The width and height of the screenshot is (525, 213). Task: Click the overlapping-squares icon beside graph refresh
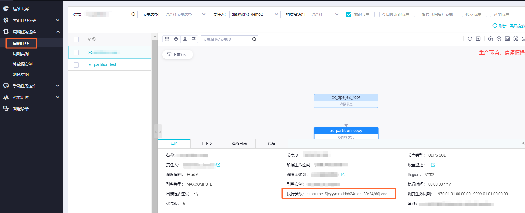tap(478, 39)
